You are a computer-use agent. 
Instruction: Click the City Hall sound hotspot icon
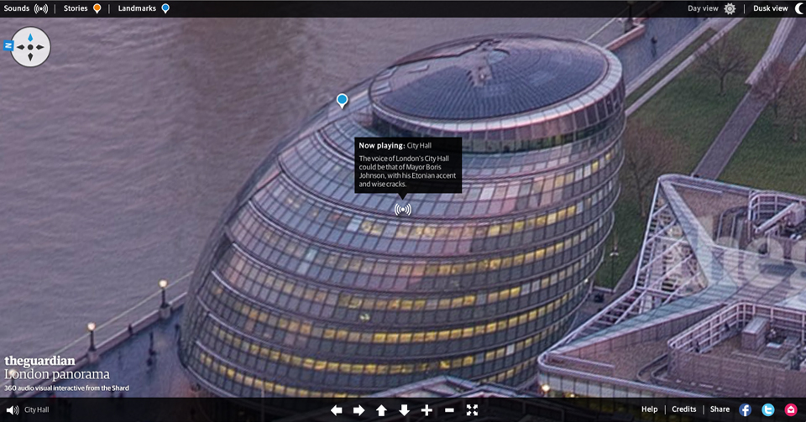click(402, 210)
